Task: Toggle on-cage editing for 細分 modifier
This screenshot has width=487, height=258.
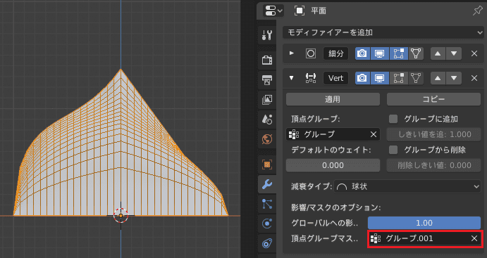Action: click(x=416, y=53)
